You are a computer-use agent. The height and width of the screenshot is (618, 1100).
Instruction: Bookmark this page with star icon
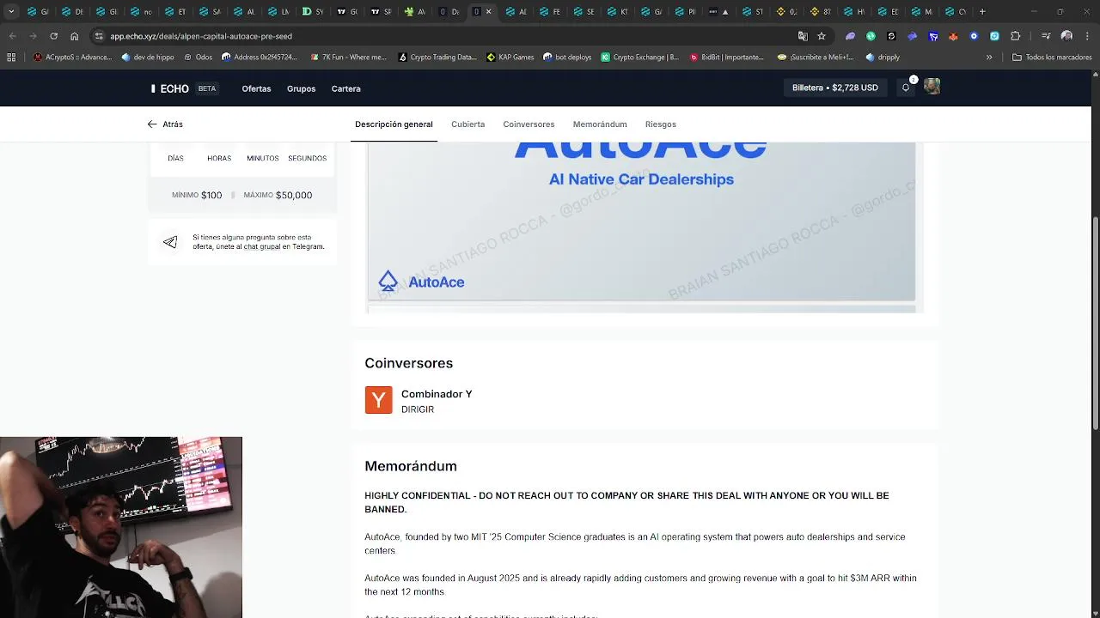tap(822, 36)
